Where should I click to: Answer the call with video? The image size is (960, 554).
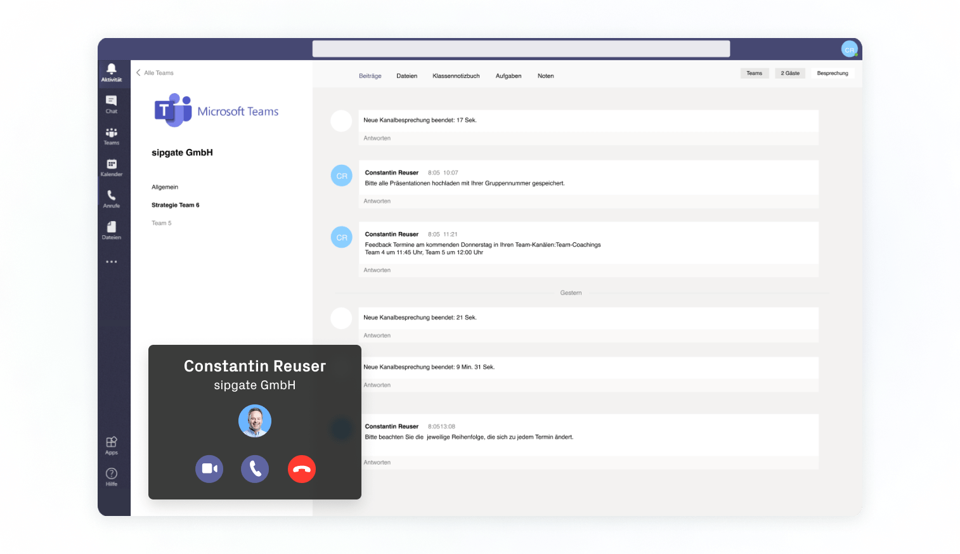pyautogui.click(x=209, y=469)
